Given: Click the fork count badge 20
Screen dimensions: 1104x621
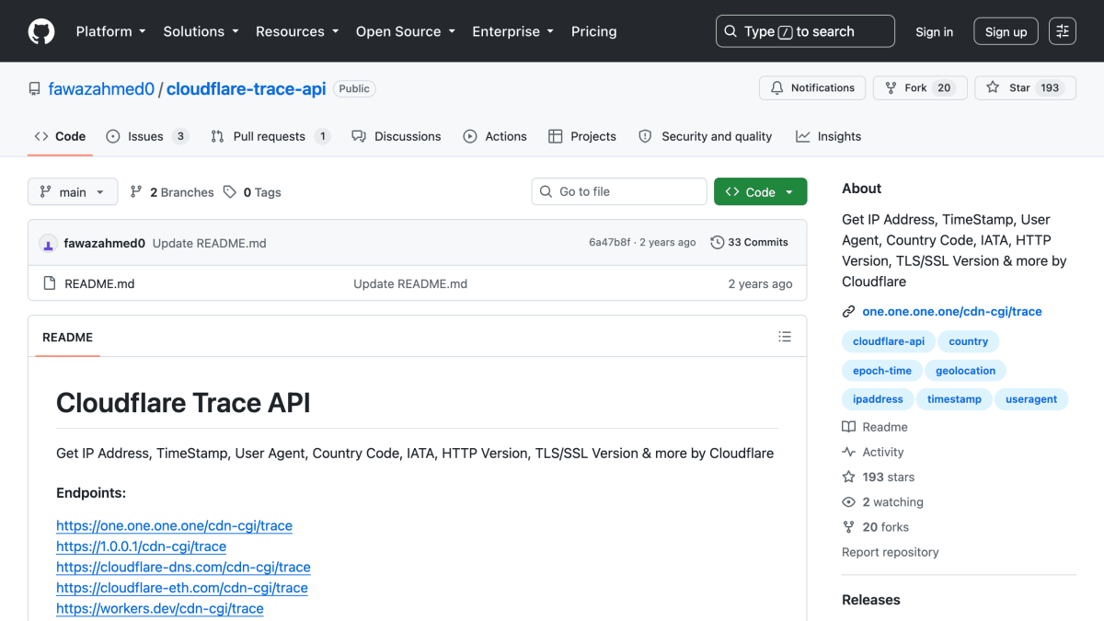Looking at the screenshot, I should pyautogui.click(x=944, y=88).
